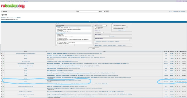Open 'Мои сообщения' dropdown menu
Image resolution: width=187 pixels, height=98 pixels.
[182, 11]
